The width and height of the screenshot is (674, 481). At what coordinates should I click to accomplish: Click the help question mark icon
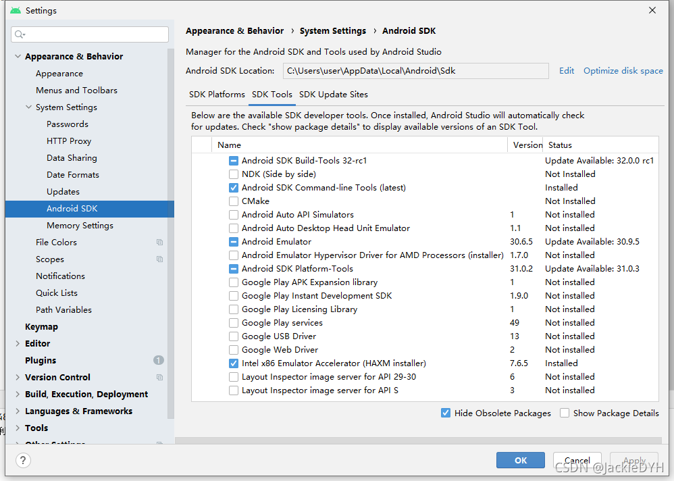click(23, 460)
